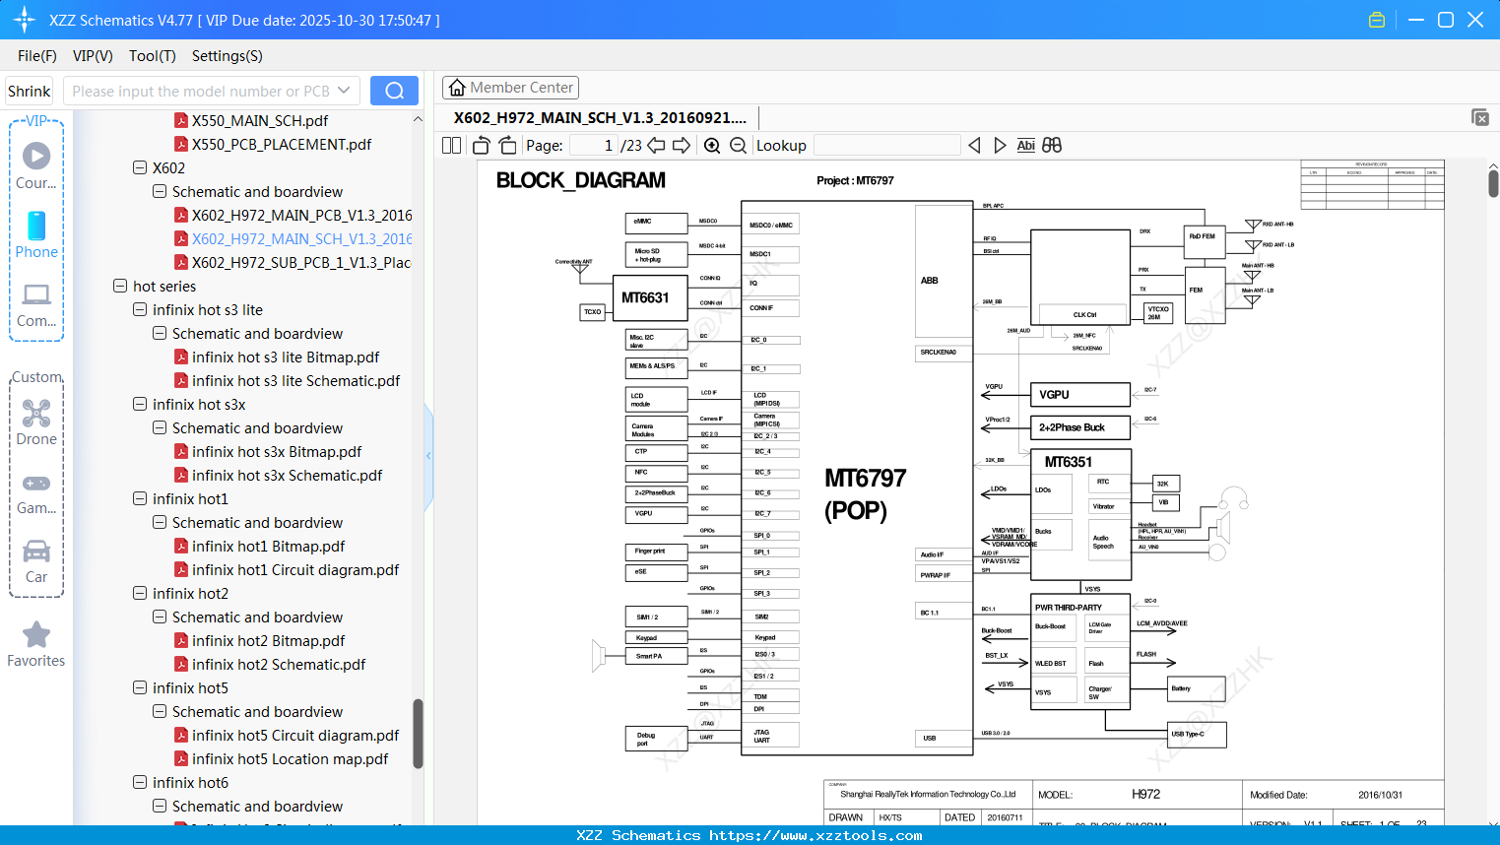Toggle the Abi whole-word match icon
The height and width of the screenshot is (845, 1500).
pos(1025,145)
